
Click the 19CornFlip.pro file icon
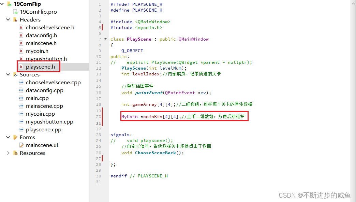[x=15, y=12]
